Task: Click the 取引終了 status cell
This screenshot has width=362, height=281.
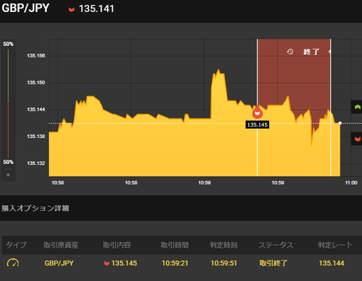Action: point(273,263)
